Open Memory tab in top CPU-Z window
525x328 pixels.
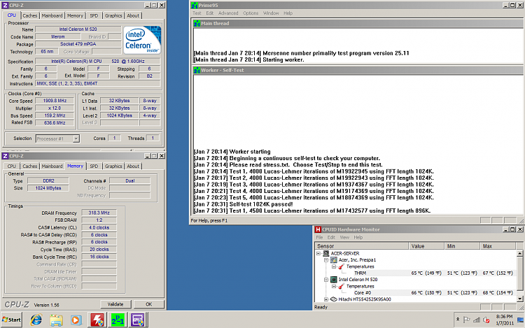click(x=75, y=15)
